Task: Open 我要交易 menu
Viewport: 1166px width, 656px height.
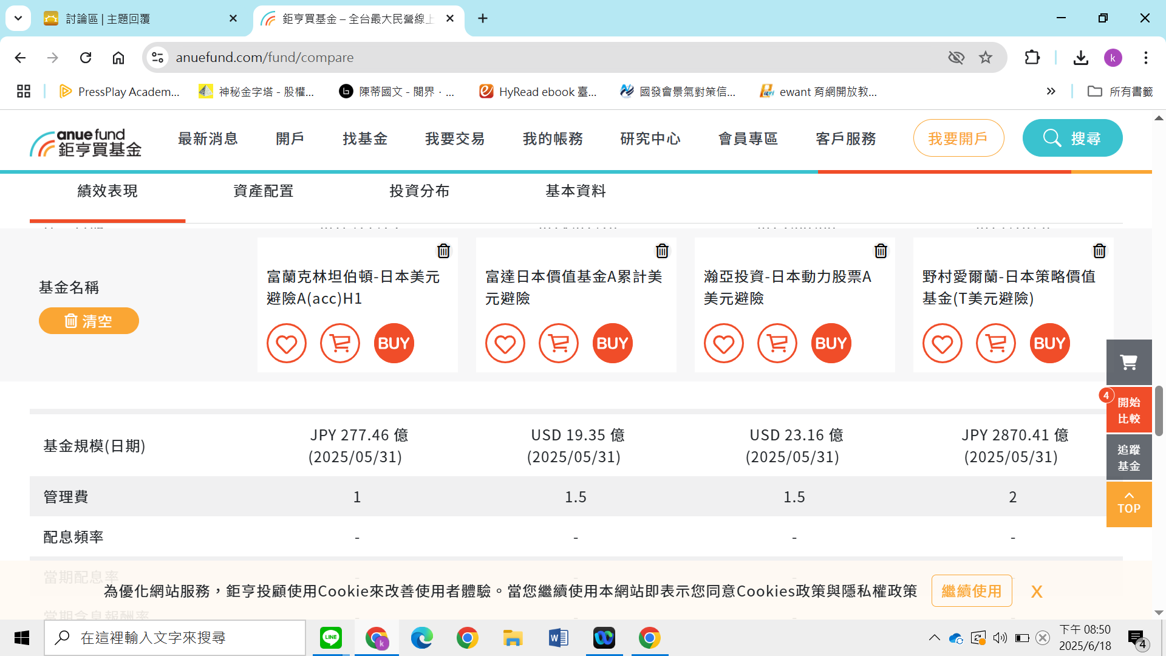Action: point(455,139)
